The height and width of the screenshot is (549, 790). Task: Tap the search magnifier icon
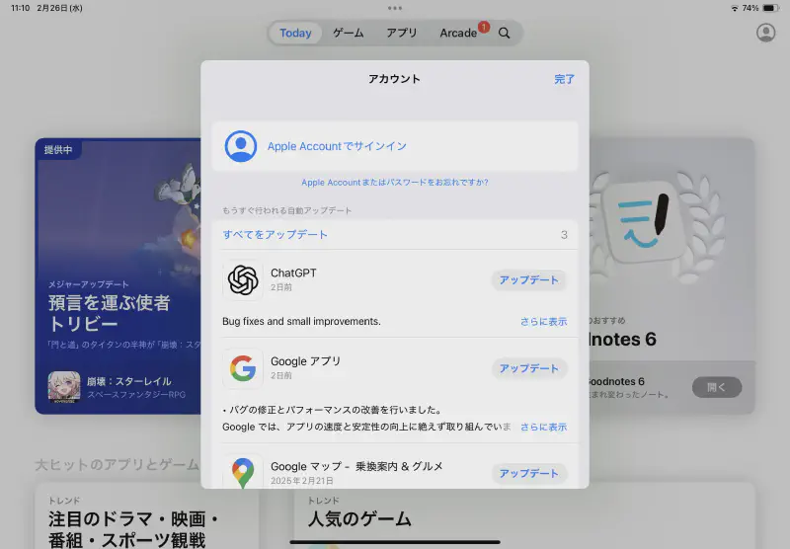click(505, 34)
